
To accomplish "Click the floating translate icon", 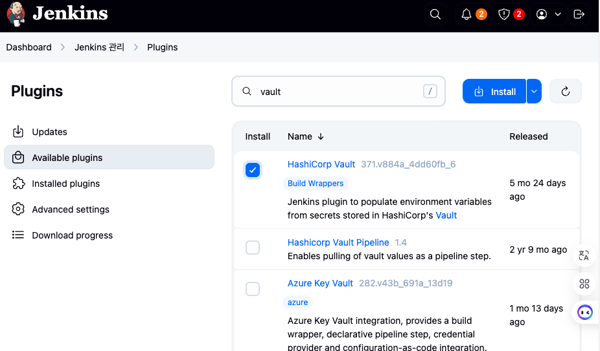I will (x=584, y=255).
